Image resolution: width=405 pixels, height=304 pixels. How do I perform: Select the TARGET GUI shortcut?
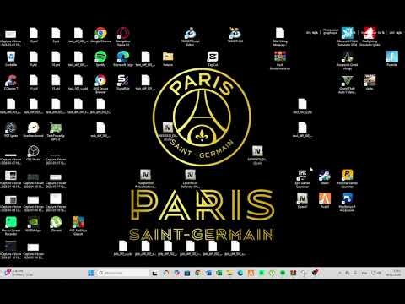click(x=235, y=35)
